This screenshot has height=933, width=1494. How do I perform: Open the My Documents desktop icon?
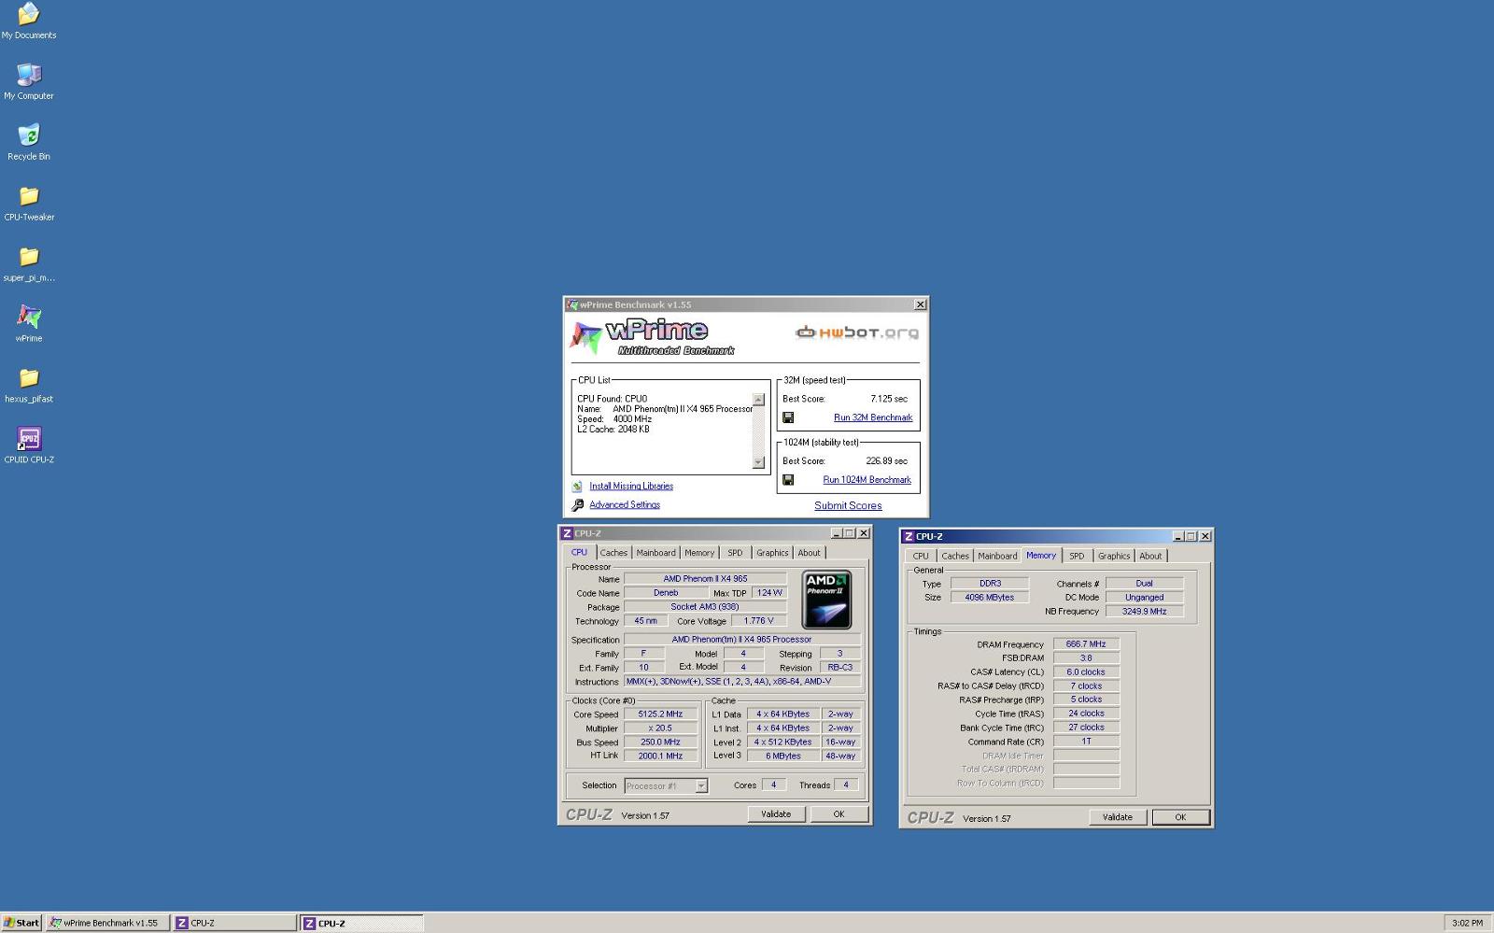[x=29, y=14]
